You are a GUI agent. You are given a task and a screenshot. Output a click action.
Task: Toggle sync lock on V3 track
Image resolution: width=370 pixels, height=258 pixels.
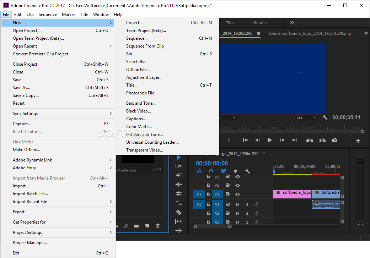pyautogui.click(x=228, y=176)
